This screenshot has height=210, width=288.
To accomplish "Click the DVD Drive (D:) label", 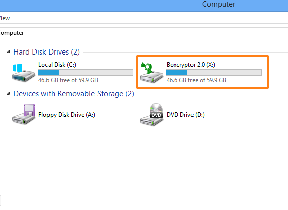I will 185,115.
